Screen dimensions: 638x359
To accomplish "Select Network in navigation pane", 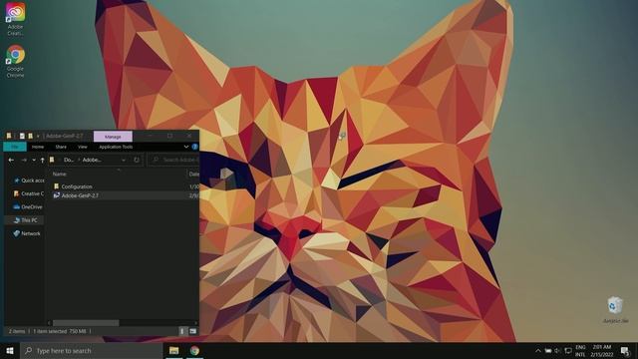I will pos(27,233).
